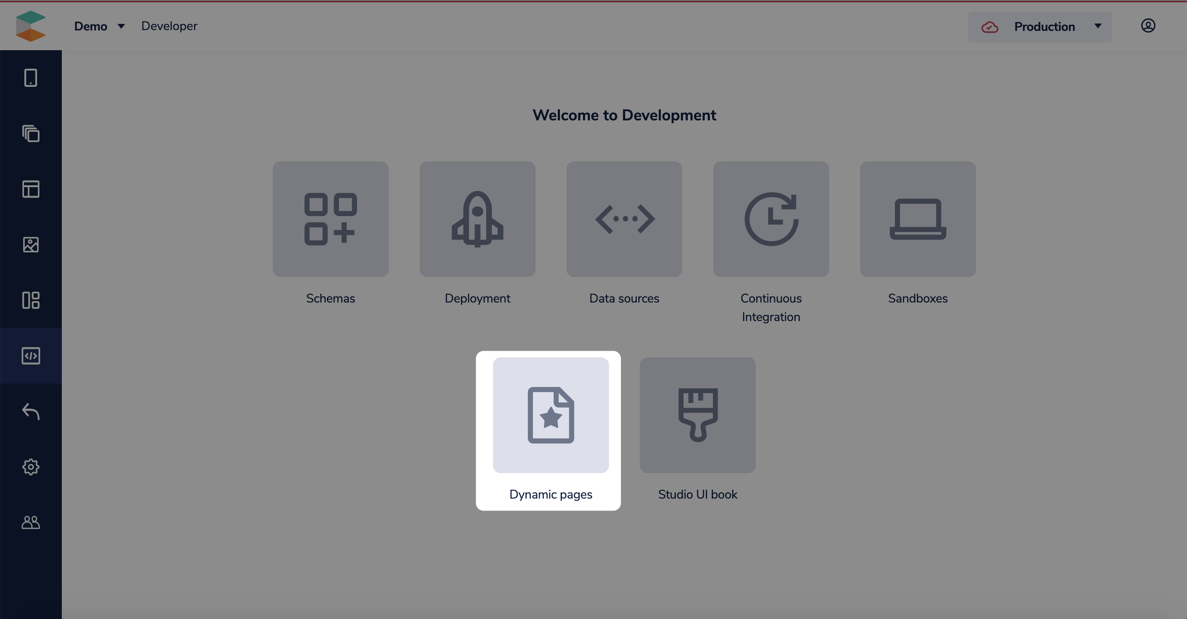This screenshot has width=1187, height=619.
Task: Click the stacked pages sidebar icon
Action: (31, 134)
